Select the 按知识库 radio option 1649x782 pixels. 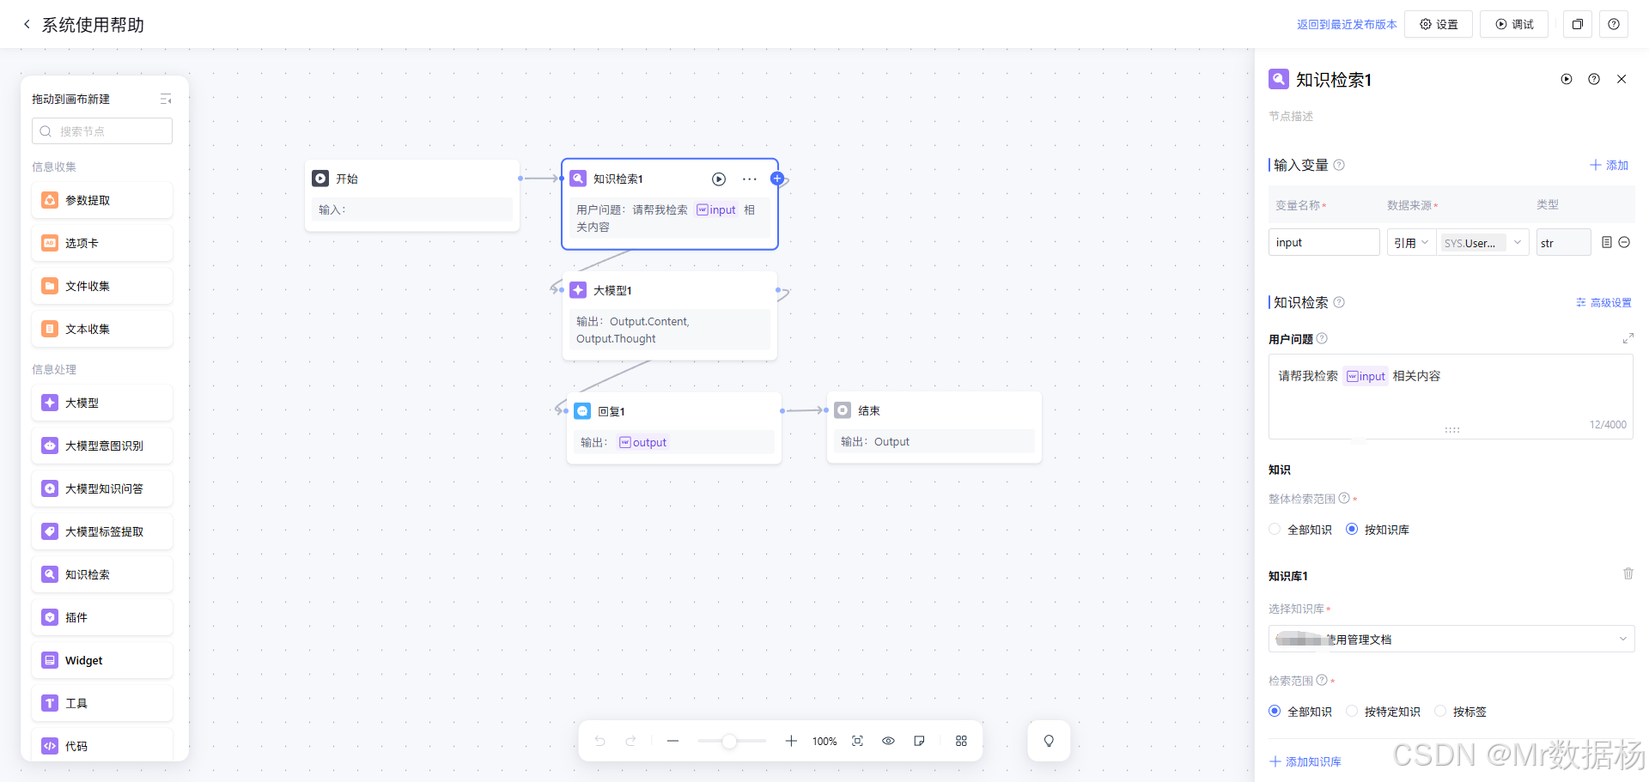[x=1378, y=530]
